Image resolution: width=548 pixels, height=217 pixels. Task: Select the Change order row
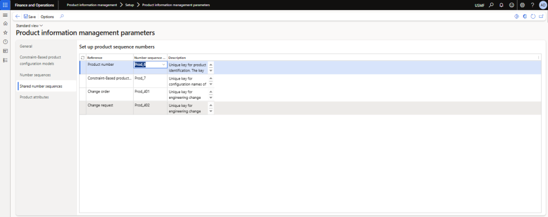(100, 91)
